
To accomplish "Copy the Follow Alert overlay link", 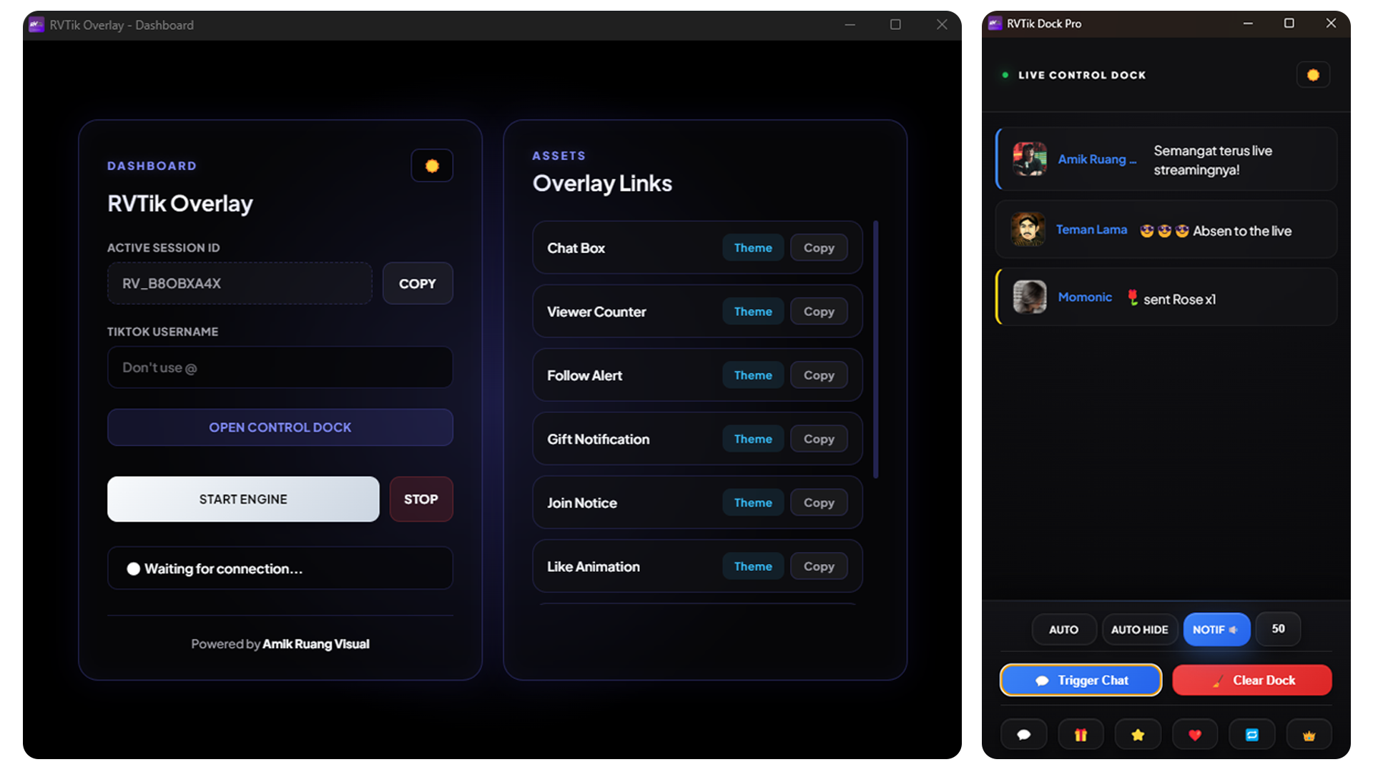I will click(x=819, y=375).
